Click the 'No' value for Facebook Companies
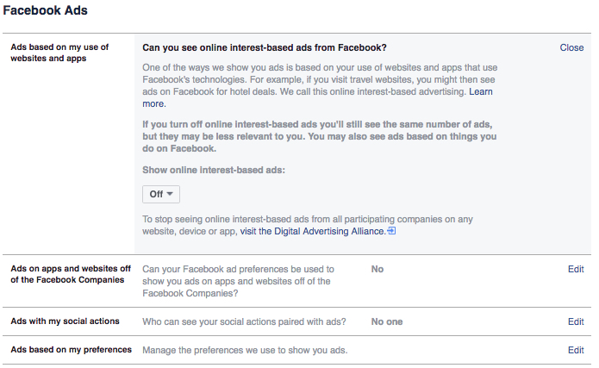The height and width of the screenshot is (368, 599). pyautogui.click(x=377, y=270)
